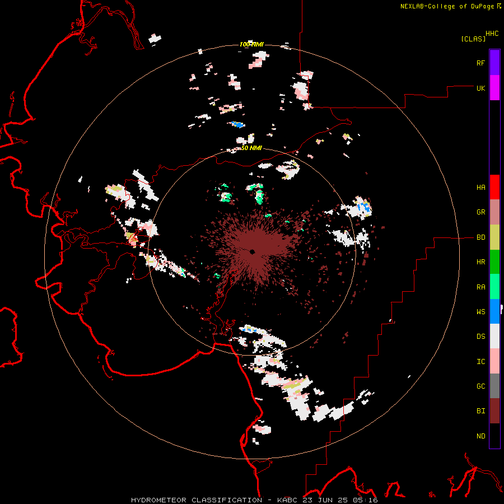This screenshot has width=504, height=504.
Task: Click the IC legend label
Action: [x=480, y=361]
